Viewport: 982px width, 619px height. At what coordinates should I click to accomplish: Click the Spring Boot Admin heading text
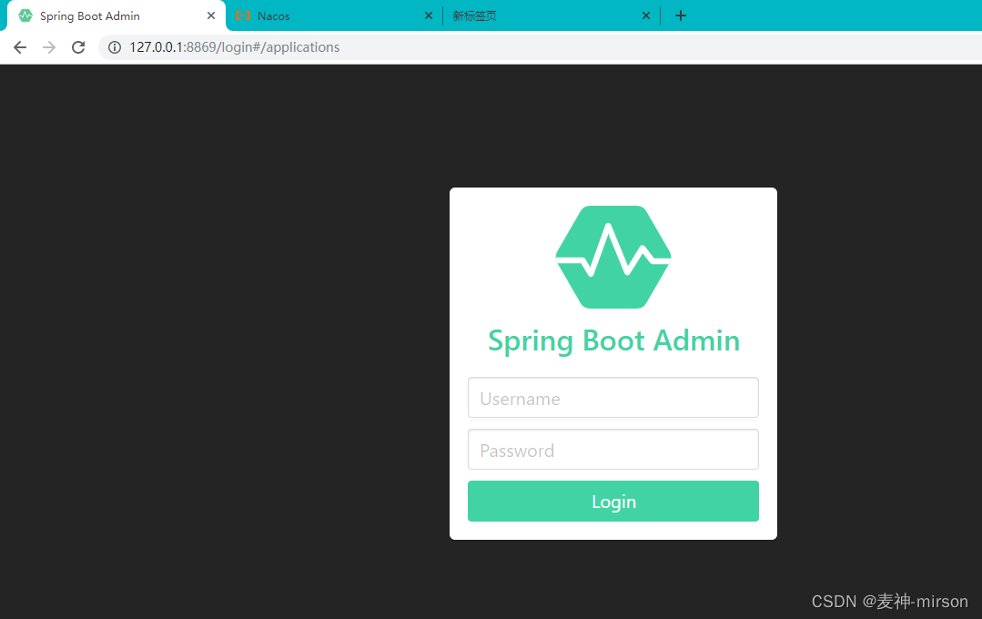tap(613, 341)
